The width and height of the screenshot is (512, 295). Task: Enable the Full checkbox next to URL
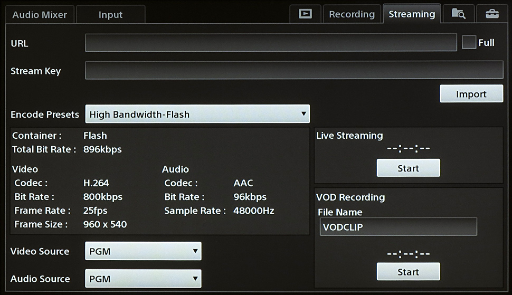click(469, 43)
